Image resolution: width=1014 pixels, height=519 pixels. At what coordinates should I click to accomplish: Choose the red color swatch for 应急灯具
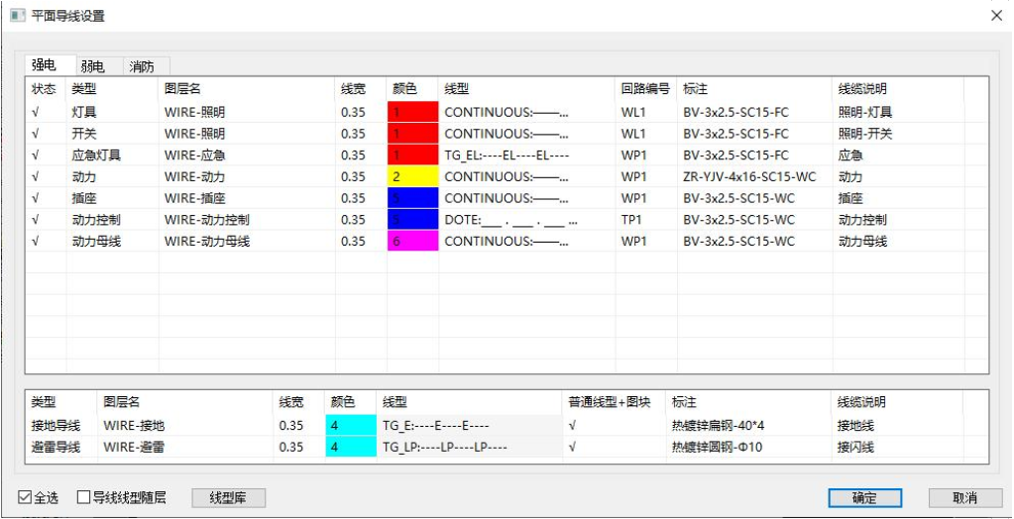[x=411, y=155]
